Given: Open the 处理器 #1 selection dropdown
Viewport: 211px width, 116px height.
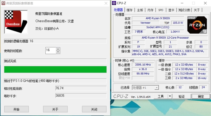Looking at the screenshot, I should tap(145, 88).
